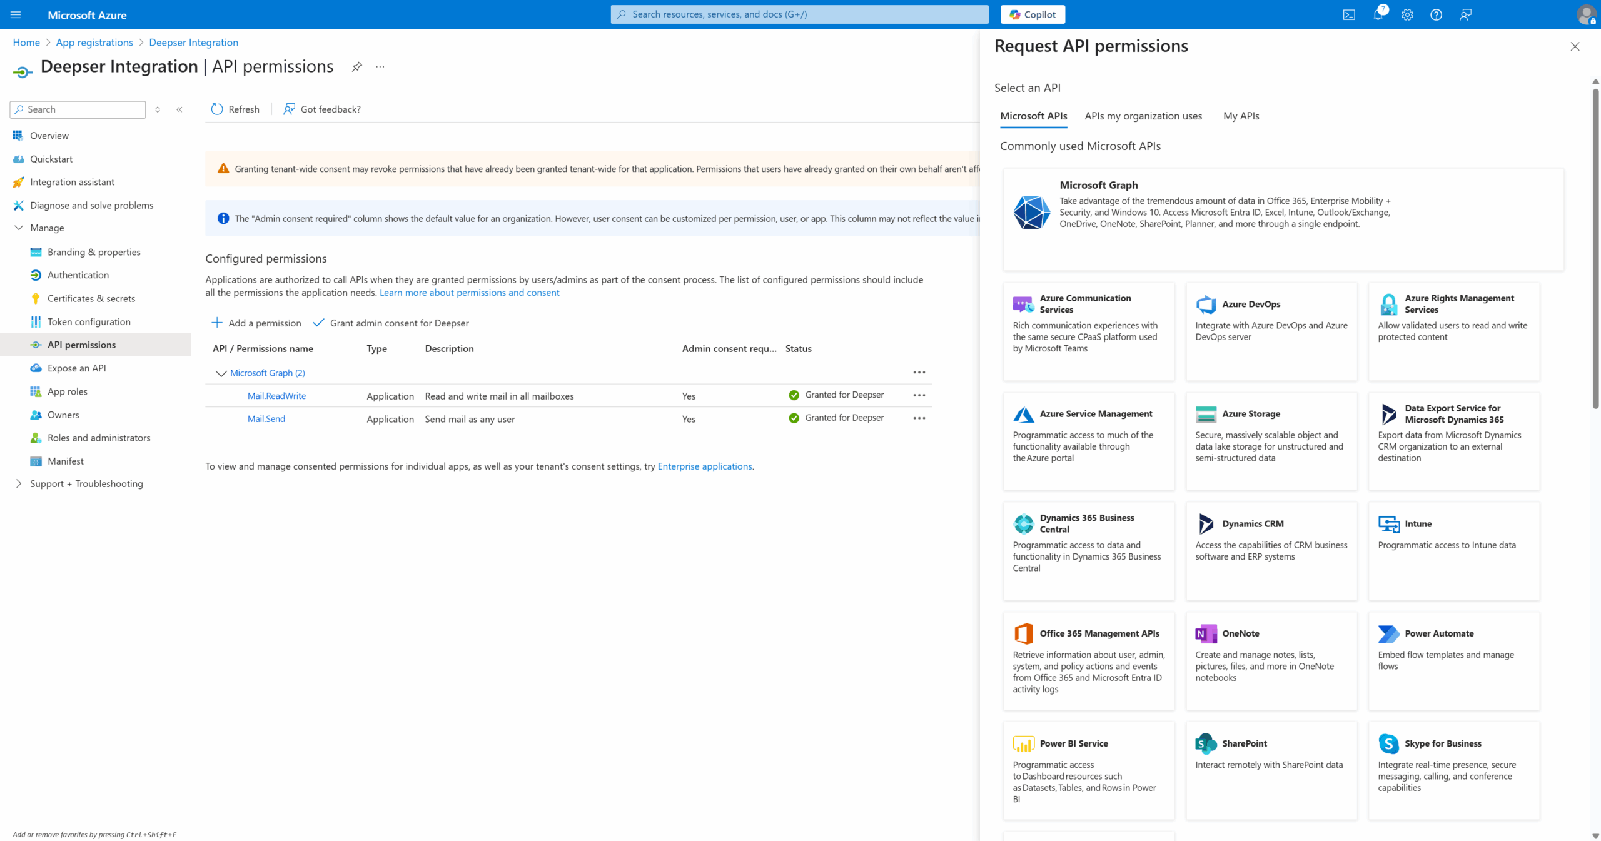Viewport: 1601px width, 841px height.
Task: Open portal settings gear
Action: click(x=1407, y=14)
